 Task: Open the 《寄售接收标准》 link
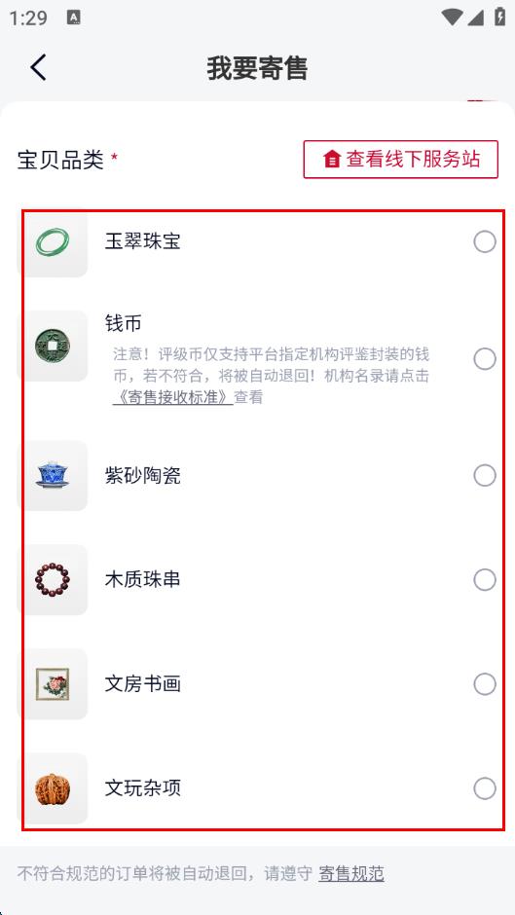[x=173, y=397]
